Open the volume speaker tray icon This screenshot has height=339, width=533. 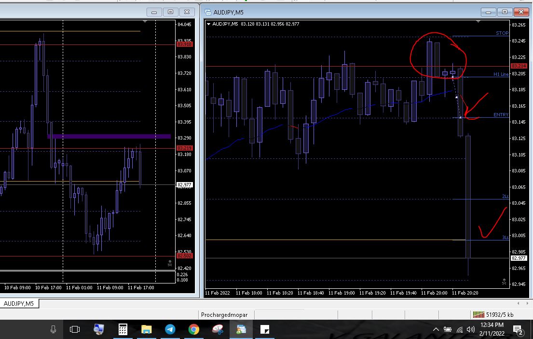point(470,329)
